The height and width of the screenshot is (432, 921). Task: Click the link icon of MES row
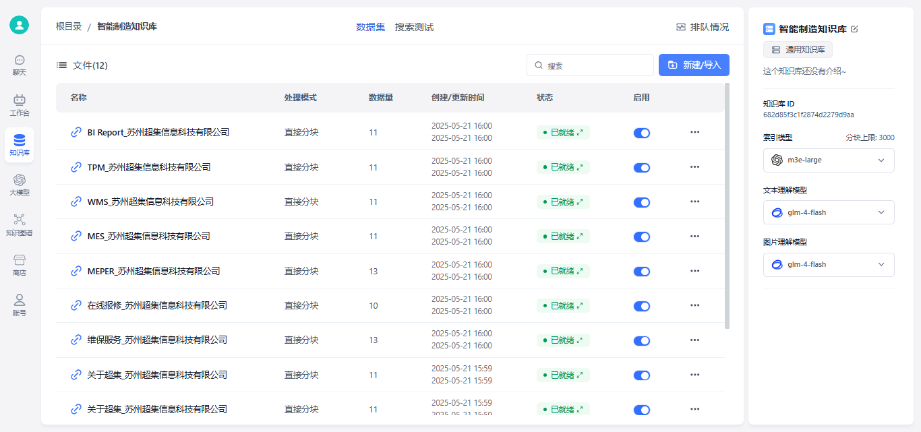(x=76, y=236)
